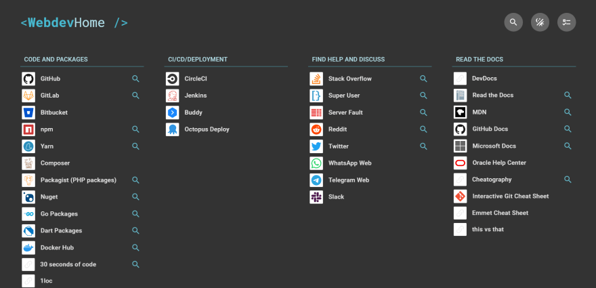Click the Interactive Git Cheat Sheet icon

[461, 197]
